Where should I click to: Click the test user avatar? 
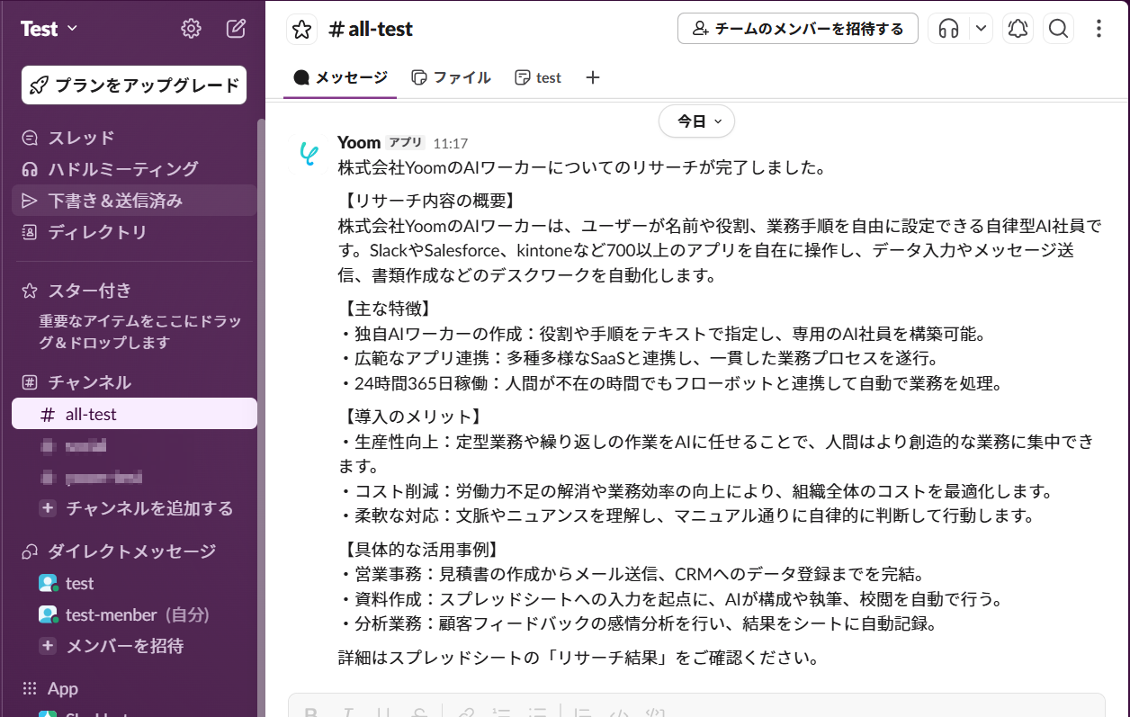49,583
